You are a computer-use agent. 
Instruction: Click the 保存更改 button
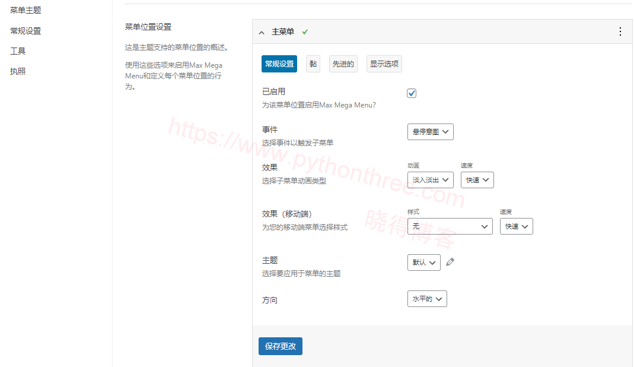point(281,346)
